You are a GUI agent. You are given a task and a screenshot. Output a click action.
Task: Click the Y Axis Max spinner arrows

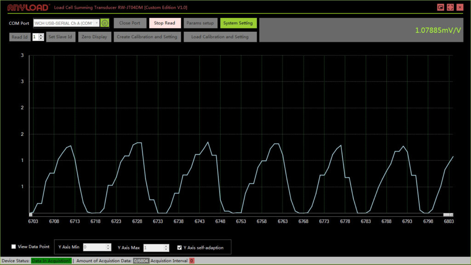(166, 248)
